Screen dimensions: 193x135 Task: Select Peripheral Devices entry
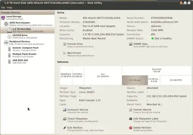point(28,43)
